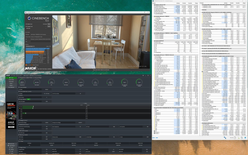Click the left navigation arrows in HWiNFO toolbar
The width and height of the screenshot is (248, 155).
click(153, 138)
